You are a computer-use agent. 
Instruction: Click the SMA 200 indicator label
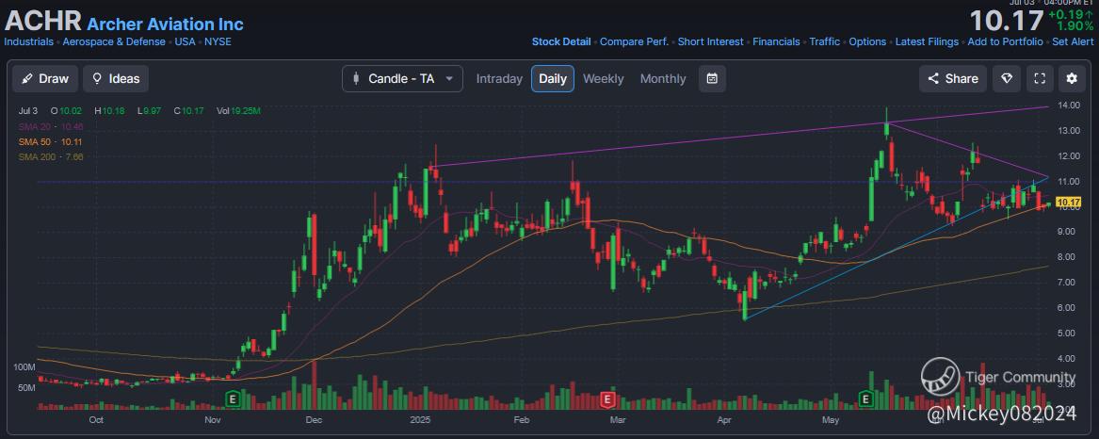point(51,157)
